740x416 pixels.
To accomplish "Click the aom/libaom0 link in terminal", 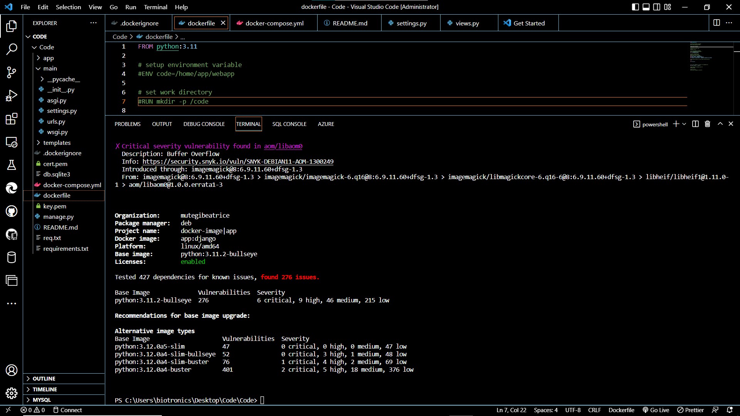I will 283,146.
